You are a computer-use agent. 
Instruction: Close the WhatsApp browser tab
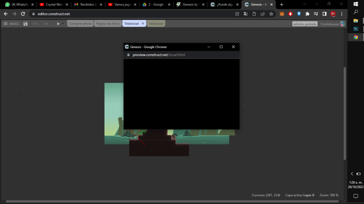coord(32,5)
